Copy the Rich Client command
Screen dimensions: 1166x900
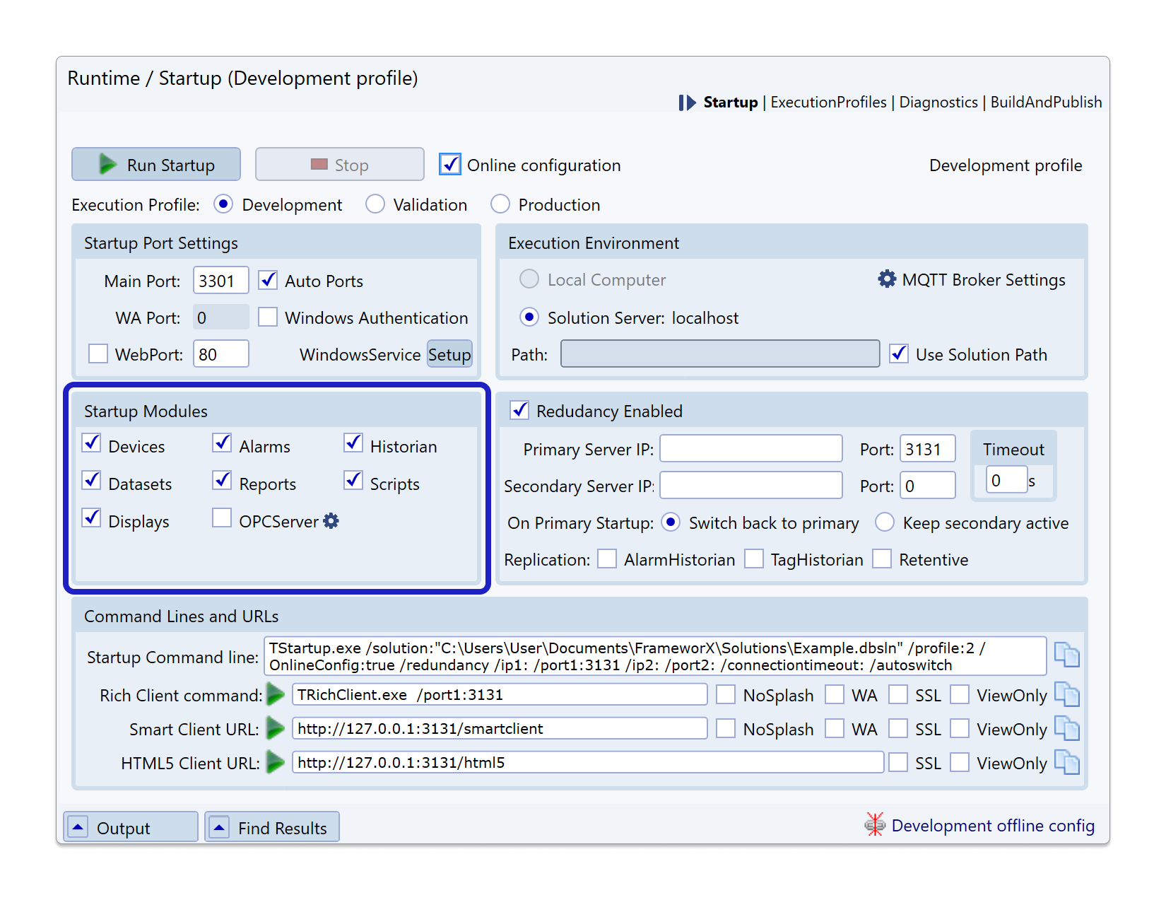(x=1066, y=695)
